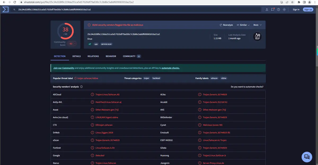Expand the More dropdown menu
Image resolution: width=318 pixels, height=165 pixels.
pos(257,25)
